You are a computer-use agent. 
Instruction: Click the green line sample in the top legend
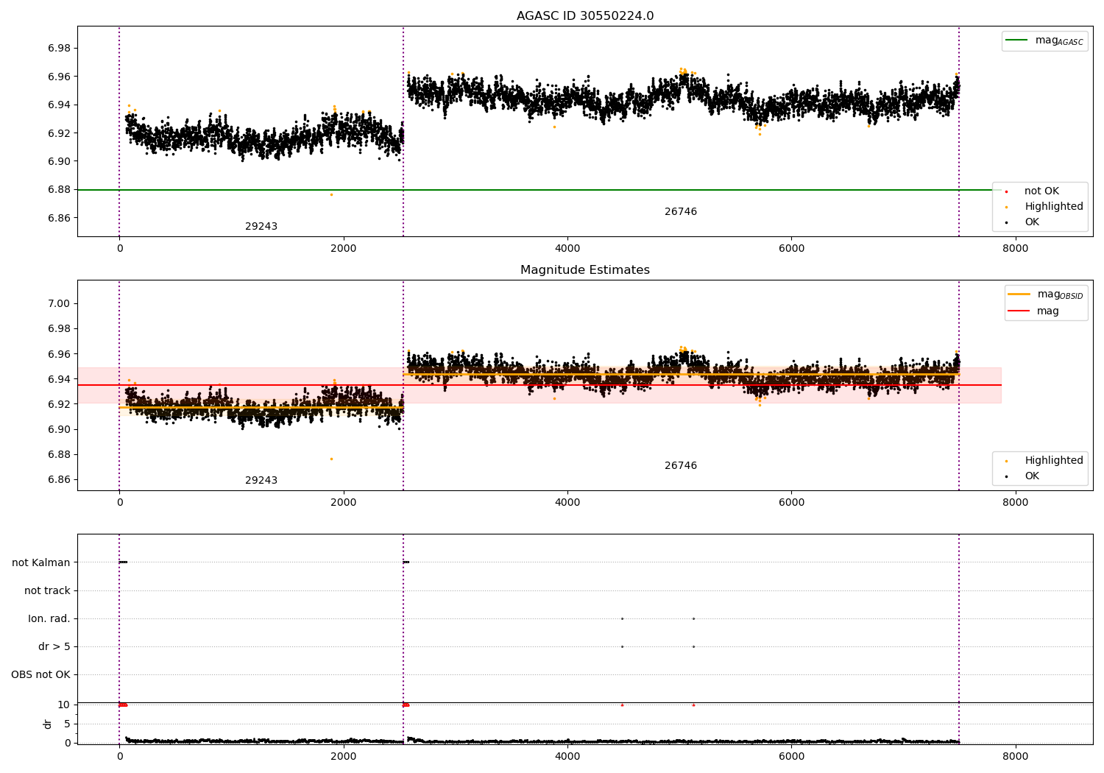pos(1017,40)
